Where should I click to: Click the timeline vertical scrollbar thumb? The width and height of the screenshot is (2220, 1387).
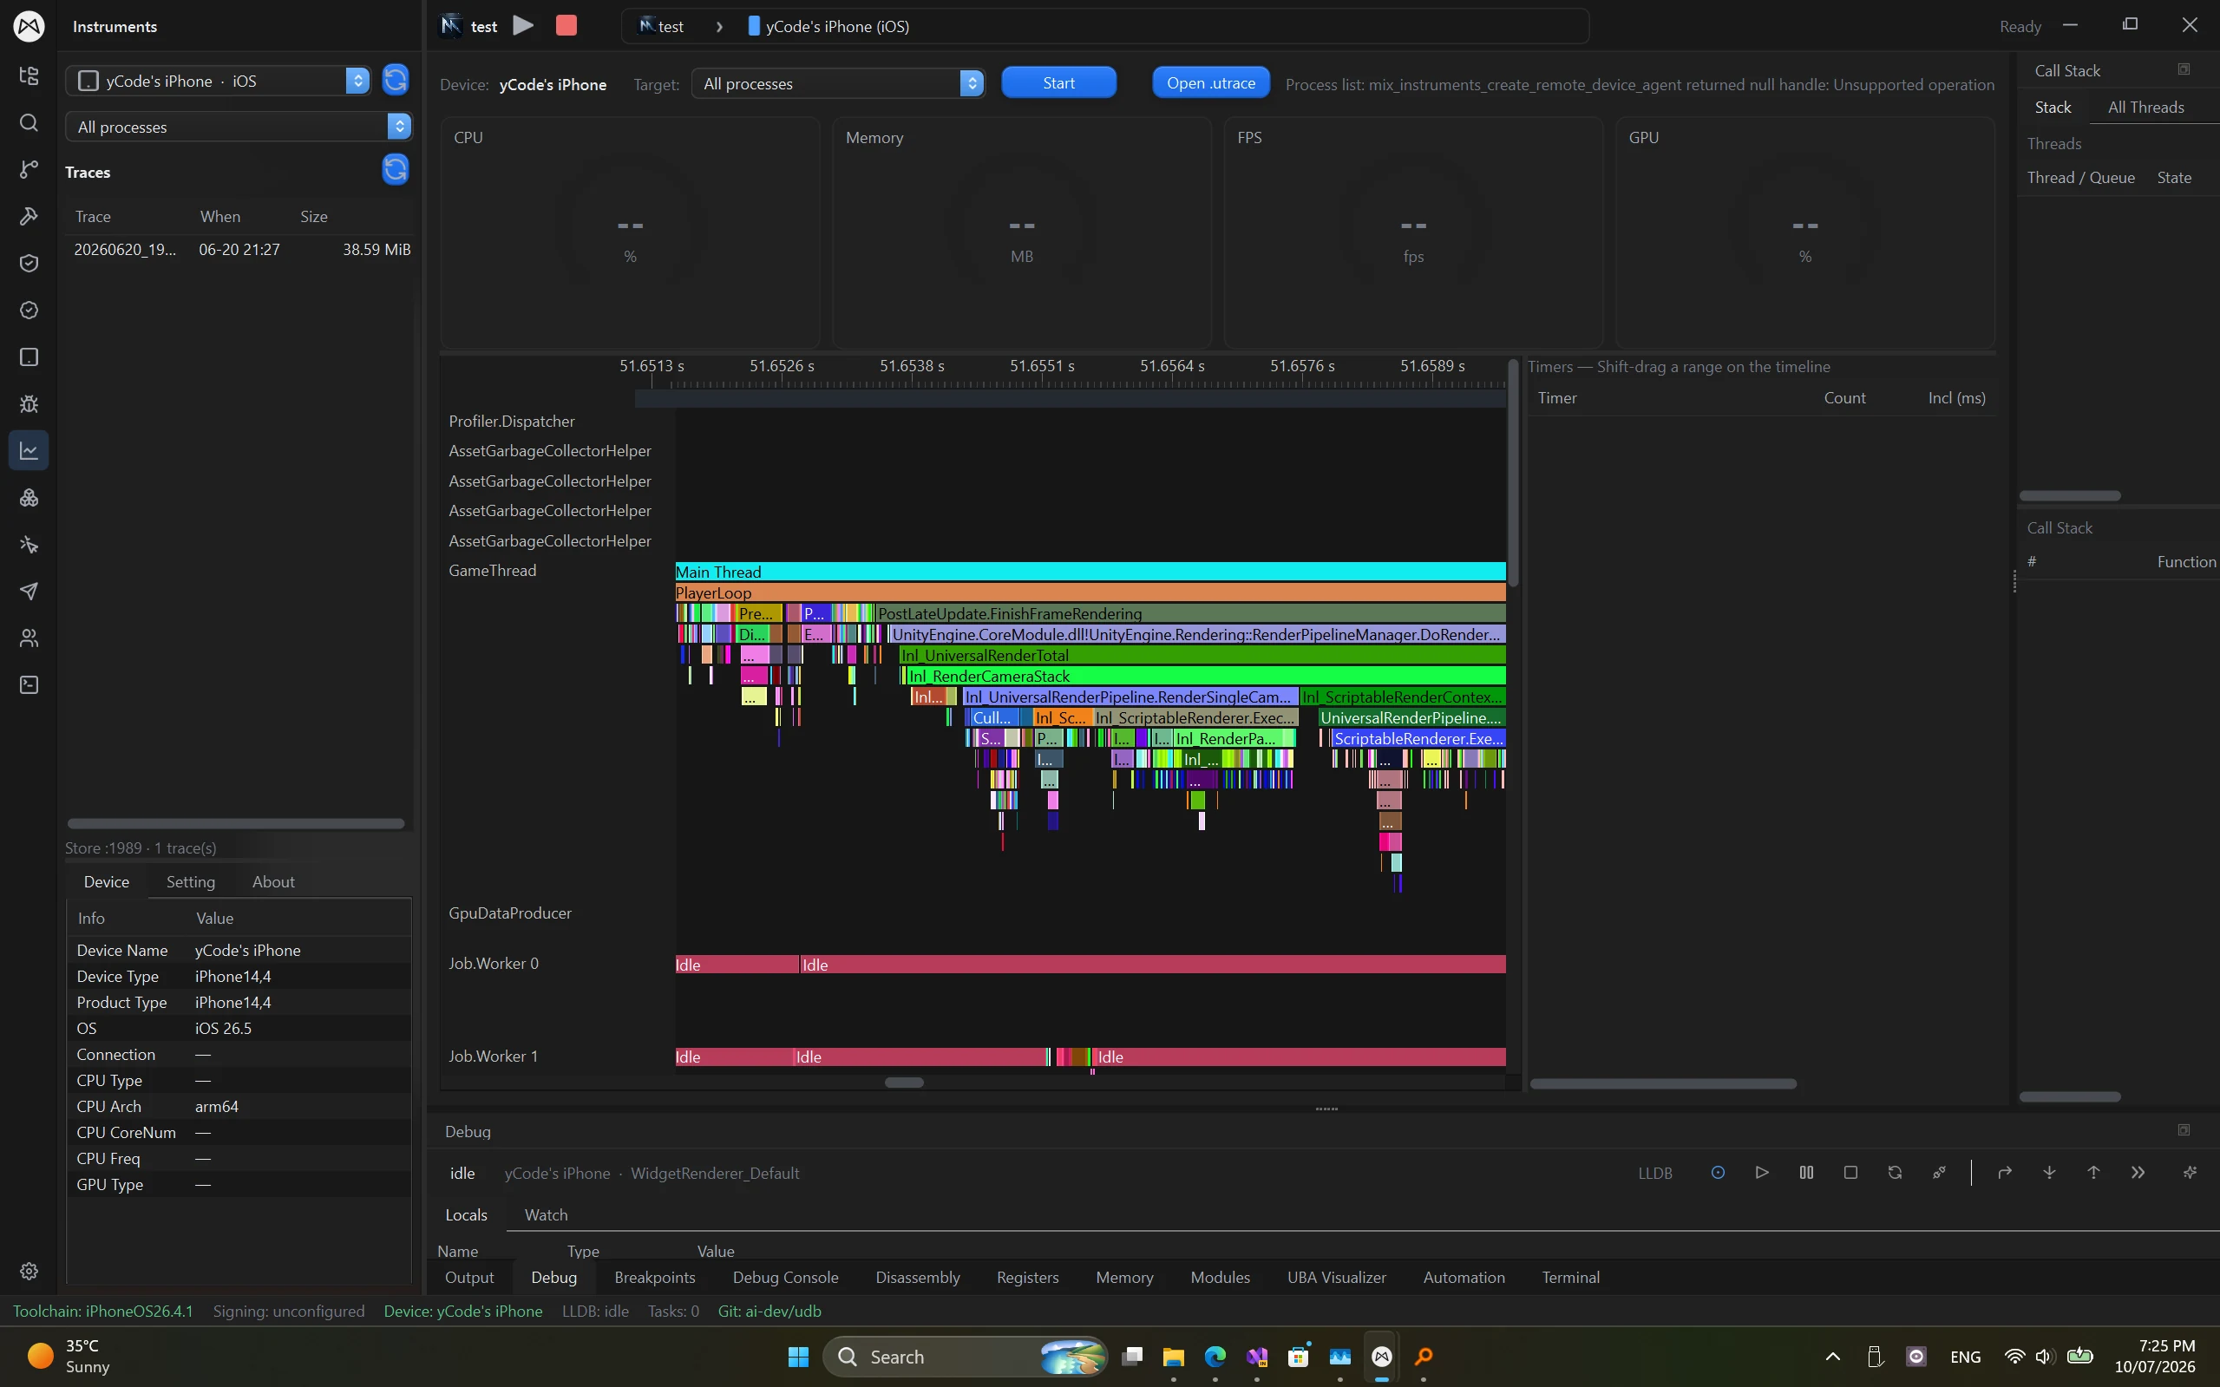(1513, 473)
